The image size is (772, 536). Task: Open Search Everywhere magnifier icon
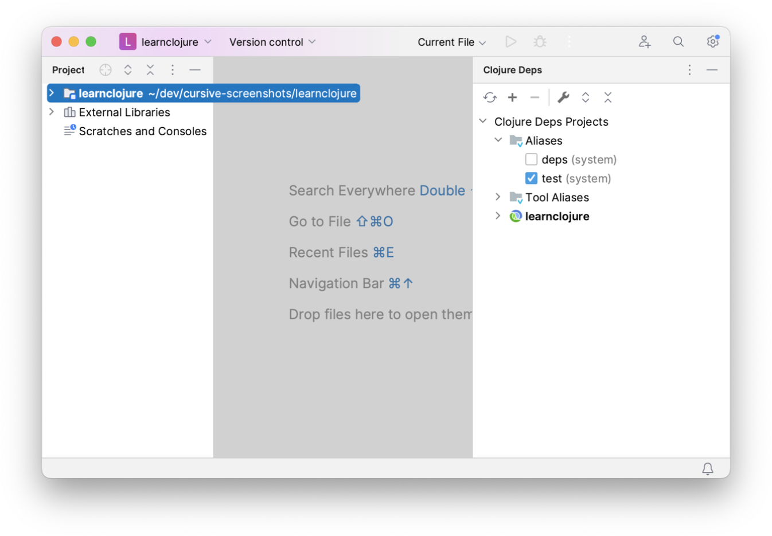coord(679,42)
